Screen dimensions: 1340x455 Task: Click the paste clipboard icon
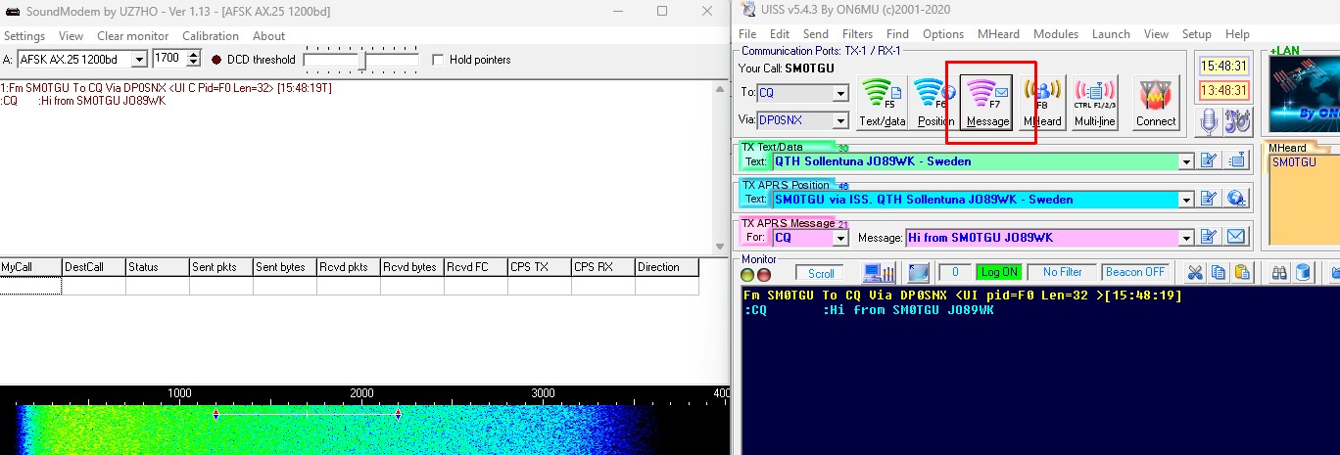(1241, 272)
